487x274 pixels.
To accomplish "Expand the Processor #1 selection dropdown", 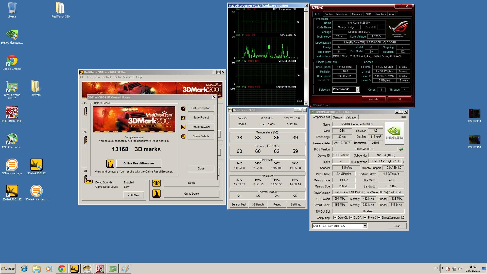I will click(357, 90).
